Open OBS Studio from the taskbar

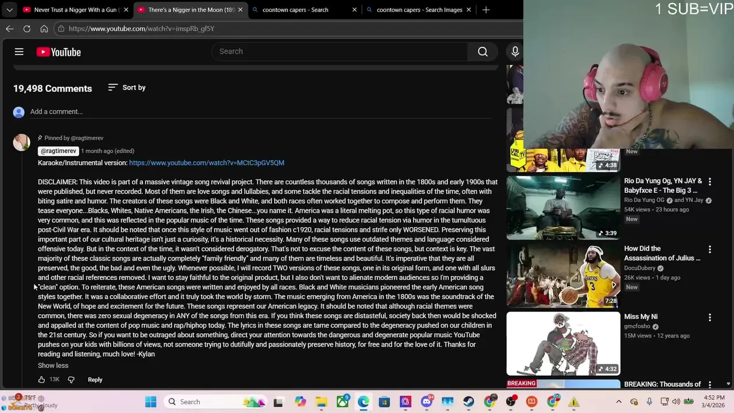click(510, 402)
